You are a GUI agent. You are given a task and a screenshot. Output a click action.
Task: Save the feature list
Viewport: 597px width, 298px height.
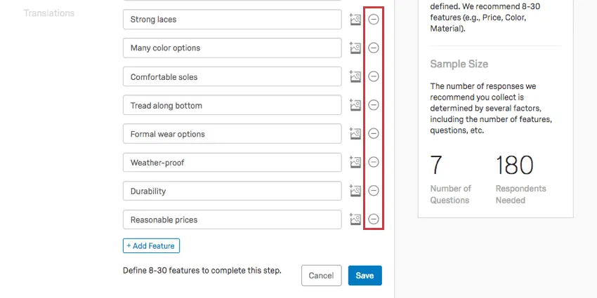click(x=365, y=276)
